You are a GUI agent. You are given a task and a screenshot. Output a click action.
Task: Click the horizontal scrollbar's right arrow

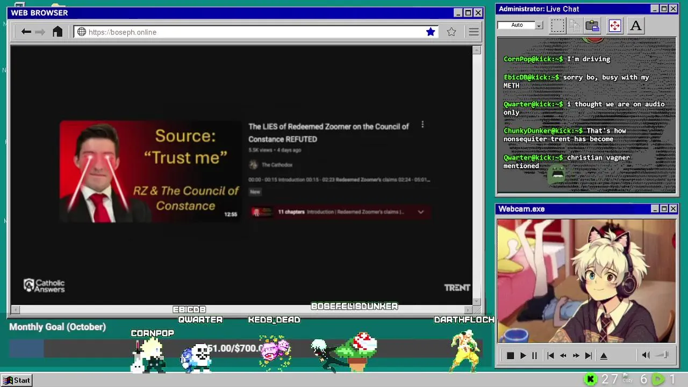(x=468, y=310)
